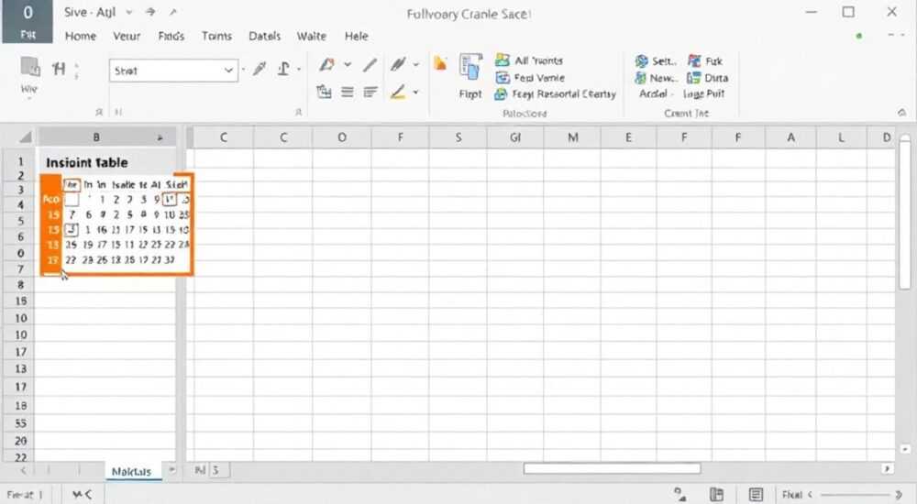Click the horizontal scrollbar thumb
The height and width of the screenshot is (504, 917).
click(612, 469)
